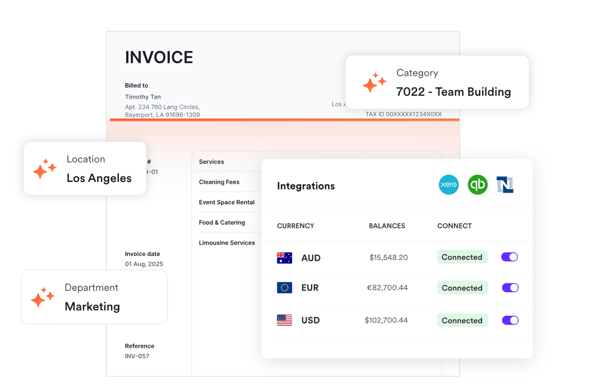This screenshot has width=602, height=388.
Task: Click the Services column header
Action: coord(211,162)
